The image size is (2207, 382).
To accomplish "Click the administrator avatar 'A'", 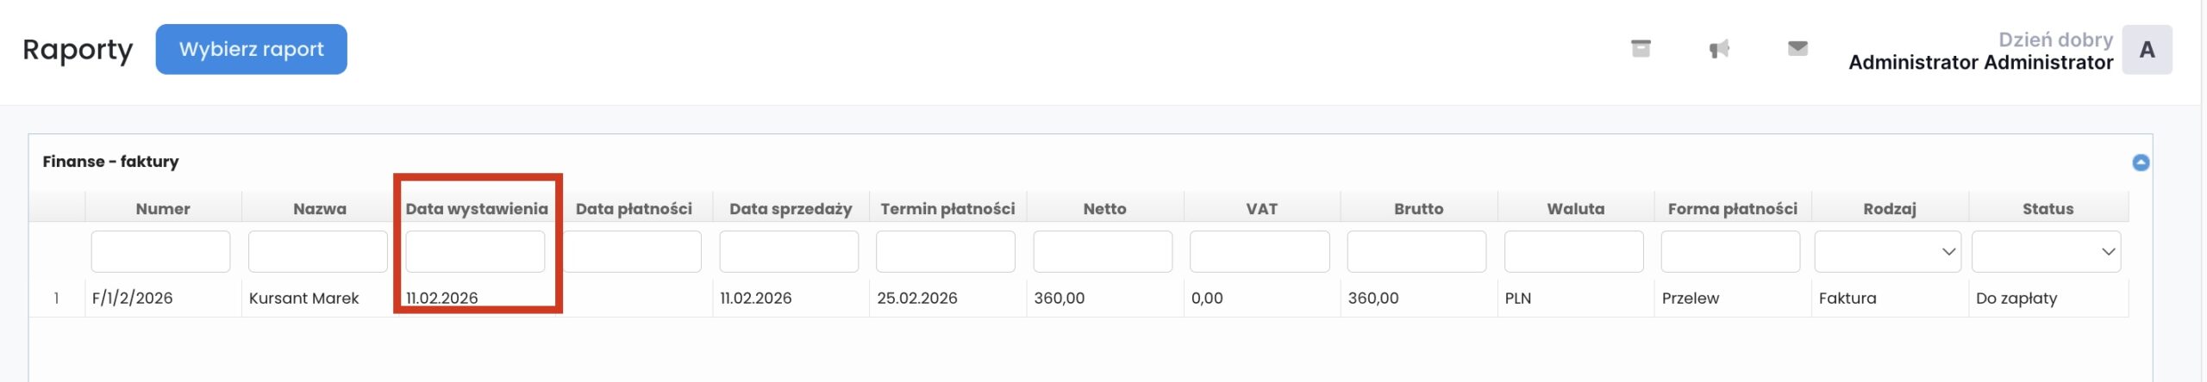I will click(2147, 50).
